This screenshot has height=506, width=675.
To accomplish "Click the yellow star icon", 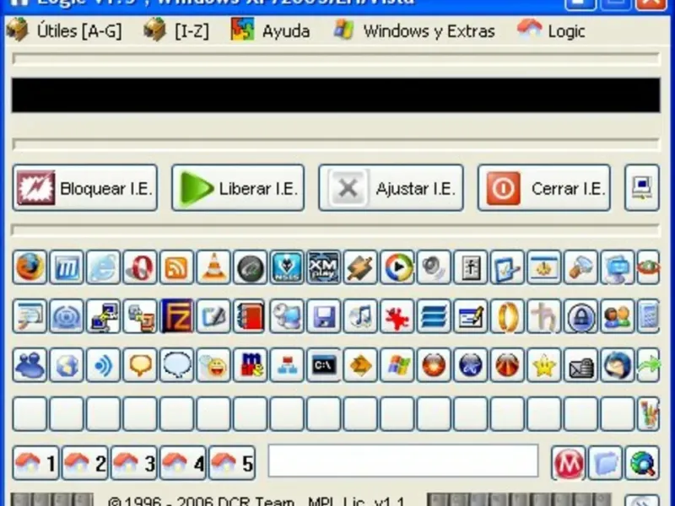I will coord(544,365).
